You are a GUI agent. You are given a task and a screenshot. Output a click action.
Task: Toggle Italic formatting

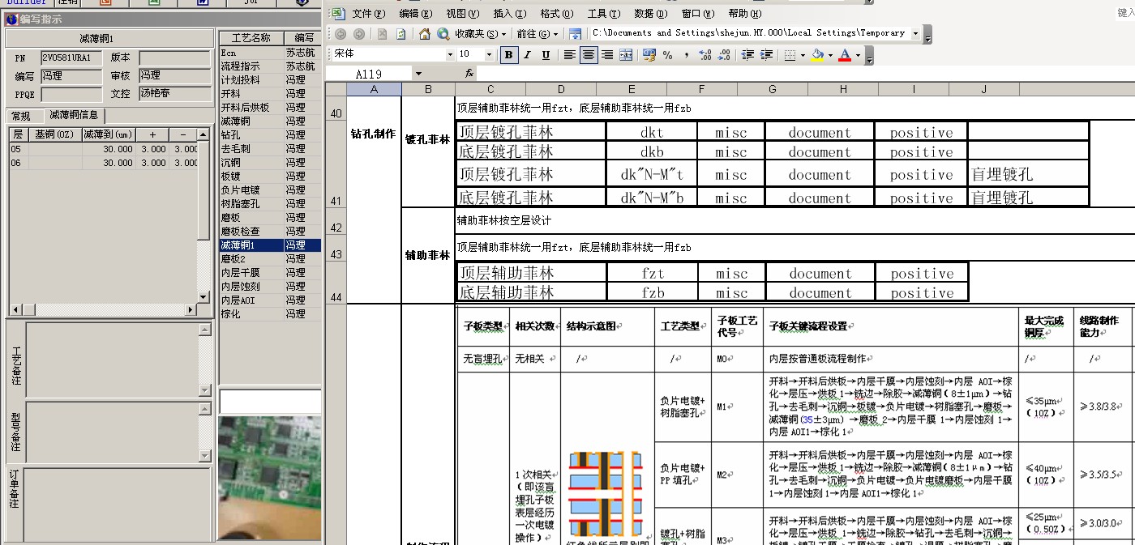(527, 55)
